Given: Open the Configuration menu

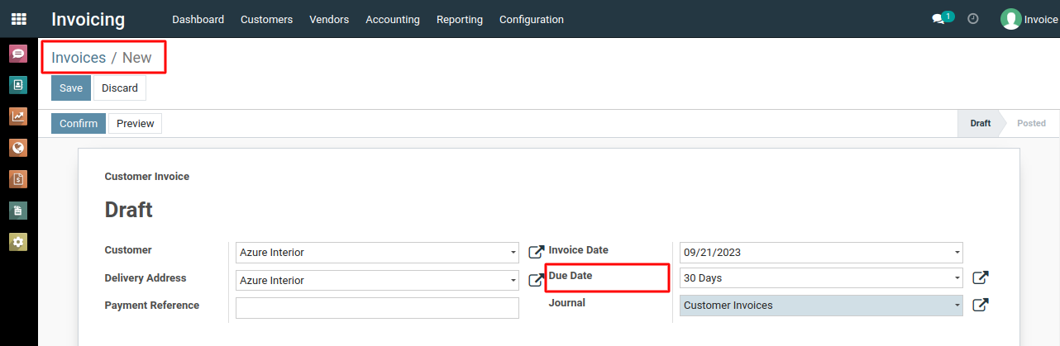Looking at the screenshot, I should (532, 19).
